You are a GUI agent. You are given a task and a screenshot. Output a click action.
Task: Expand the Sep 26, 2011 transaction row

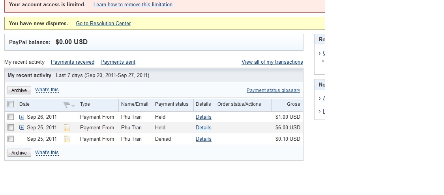point(22,117)
